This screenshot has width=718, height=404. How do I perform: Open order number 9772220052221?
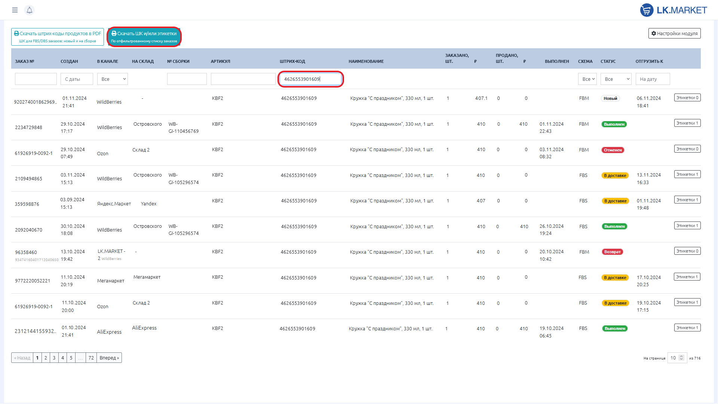[33, 281]
